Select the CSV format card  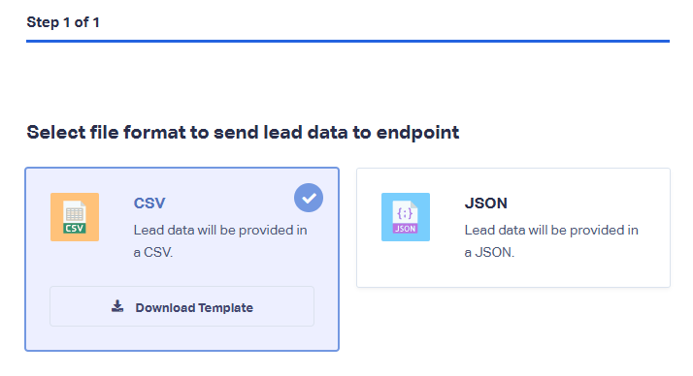point(182,259)
